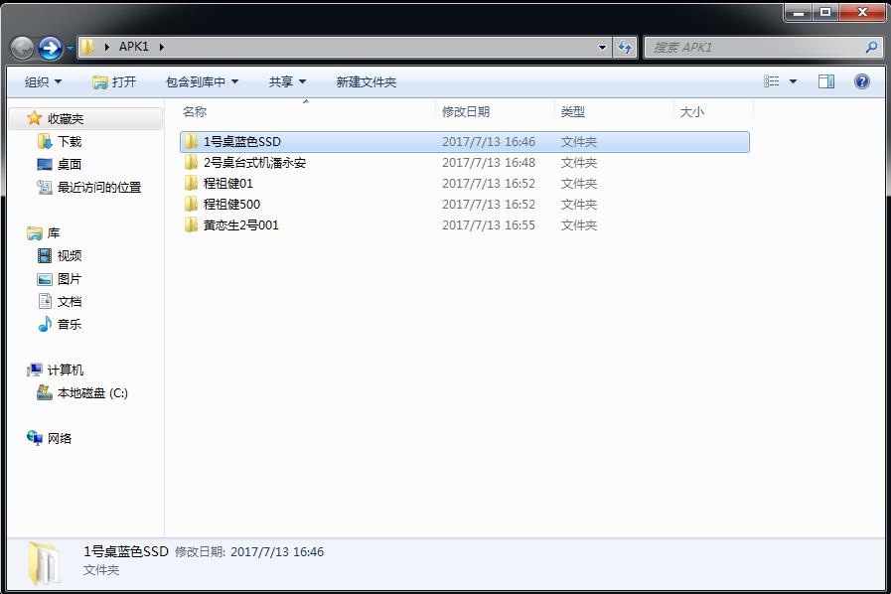Screen dimensions: 891x594
Task: Click the search magnifier icon
Action: (871, 47)
